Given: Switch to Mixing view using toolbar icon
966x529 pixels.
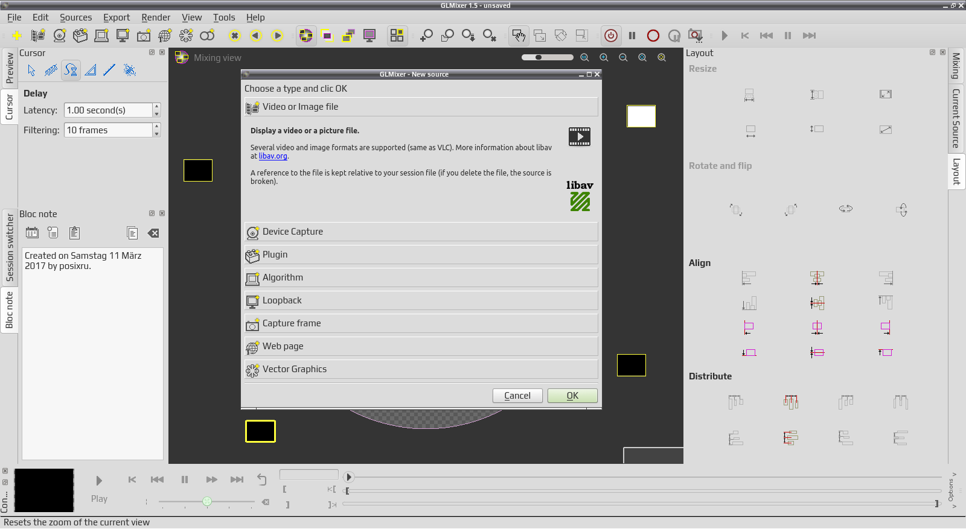Looking at the screenshot, I should pos(306,36).
